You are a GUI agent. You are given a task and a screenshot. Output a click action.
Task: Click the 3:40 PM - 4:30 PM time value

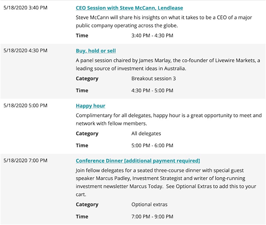152,35
